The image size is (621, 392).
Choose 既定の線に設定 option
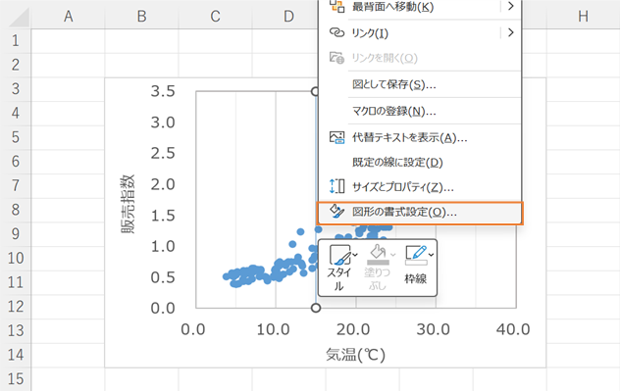pos(397,162)
